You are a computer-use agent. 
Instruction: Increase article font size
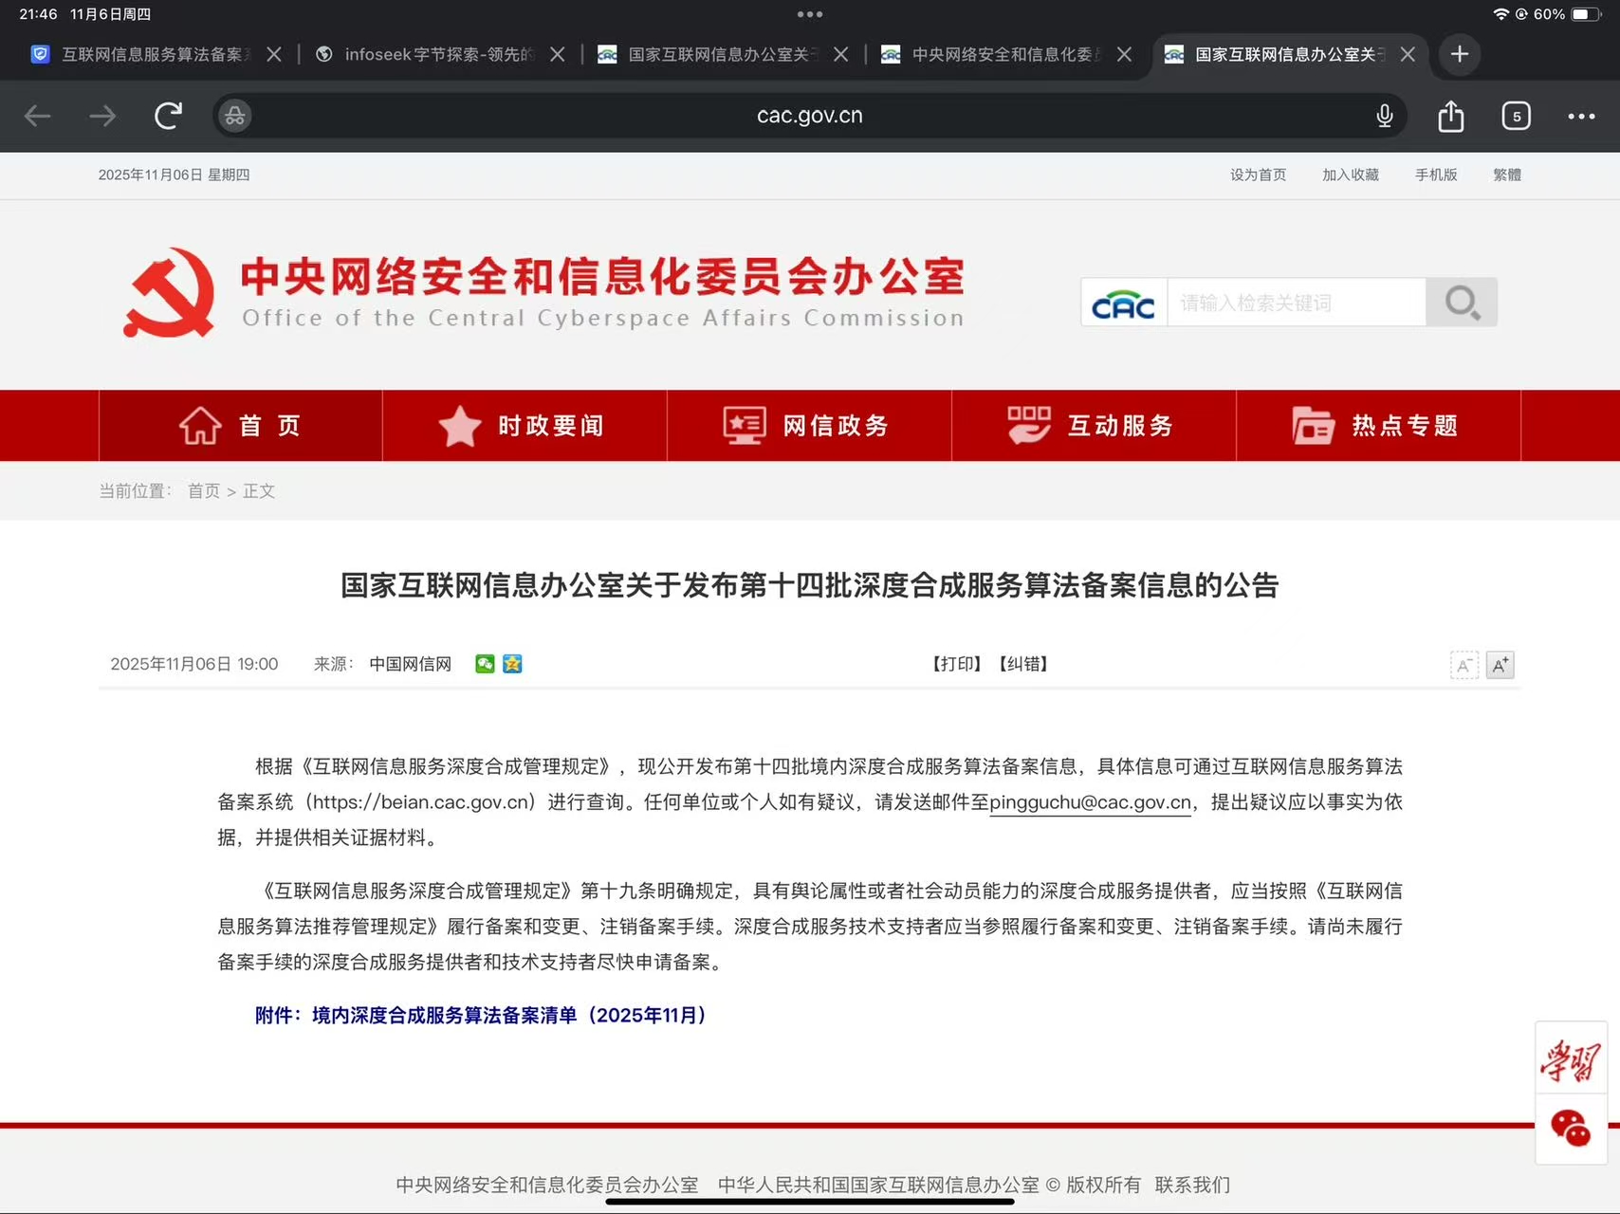(x=1500, y=665)
